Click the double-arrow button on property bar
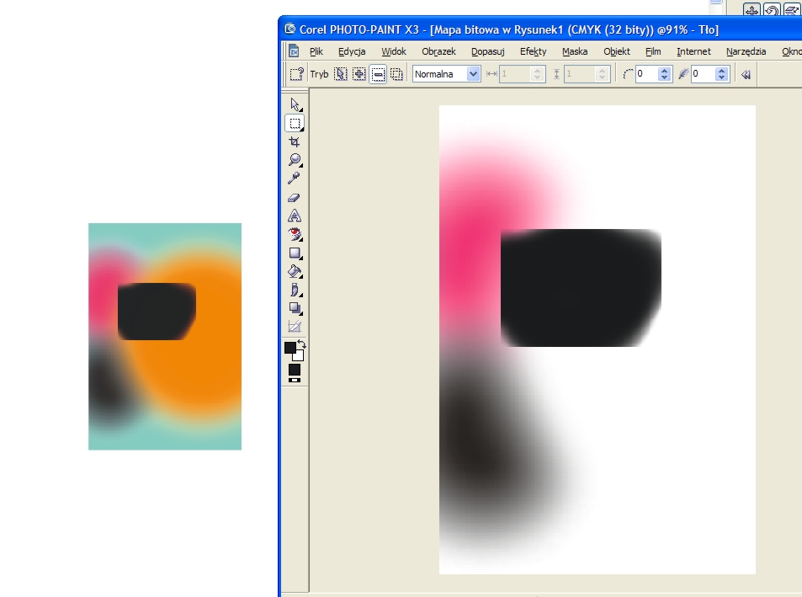Screen dimensions: 802x597 click(x=746, y=74)
